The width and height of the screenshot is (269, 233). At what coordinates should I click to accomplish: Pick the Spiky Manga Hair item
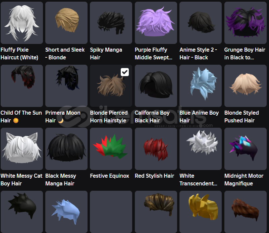(x=111, y=23)
